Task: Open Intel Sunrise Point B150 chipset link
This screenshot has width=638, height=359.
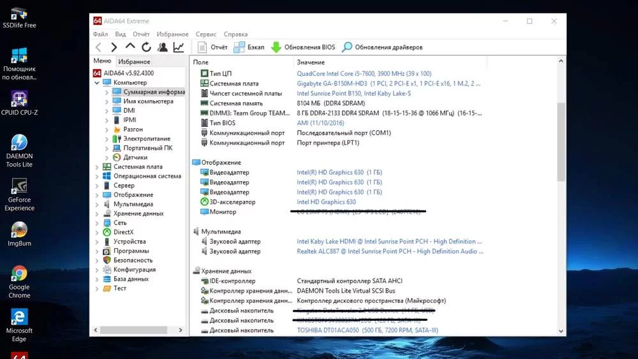Action: pos(353,93)
